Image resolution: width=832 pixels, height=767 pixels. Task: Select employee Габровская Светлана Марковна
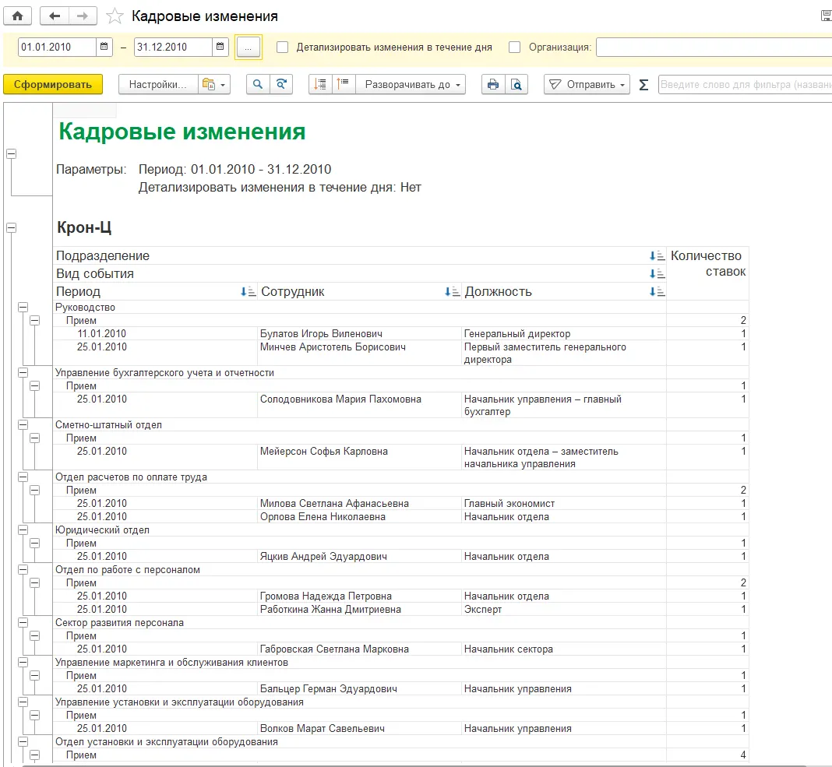point(334,649)
